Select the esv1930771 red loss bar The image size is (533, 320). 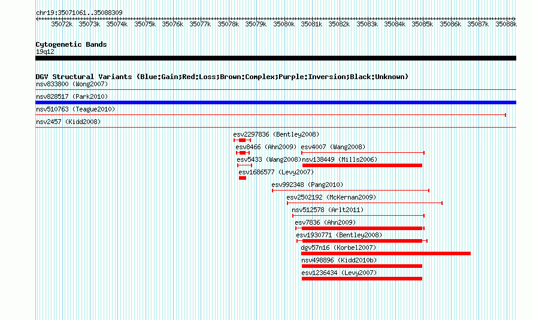pos(362,241)
